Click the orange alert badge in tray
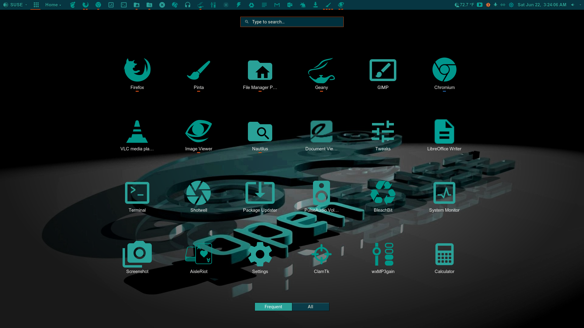Image resolution: width=584 pixels, height=328 pixels. pos(488,5)
